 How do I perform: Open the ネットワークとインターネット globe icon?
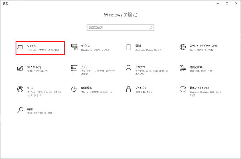coord(182,47)
